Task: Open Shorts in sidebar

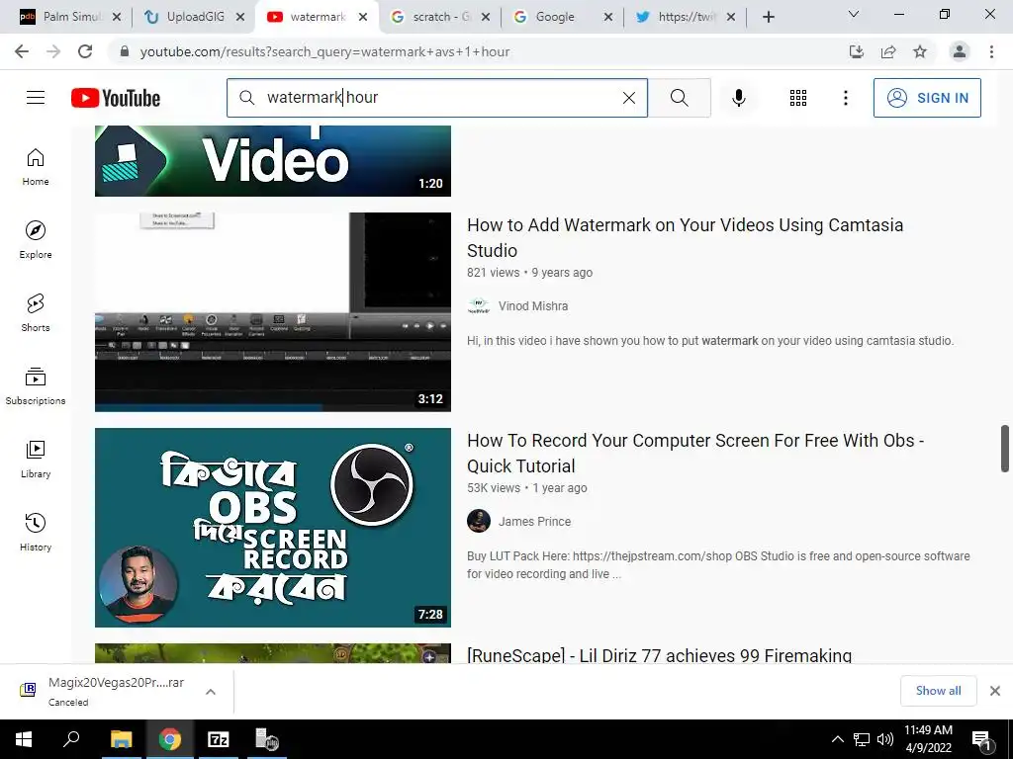Action: (36, 313)
